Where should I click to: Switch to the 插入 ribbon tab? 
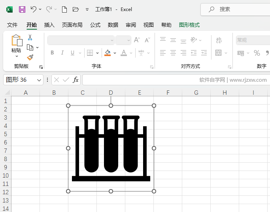point(49,25)
